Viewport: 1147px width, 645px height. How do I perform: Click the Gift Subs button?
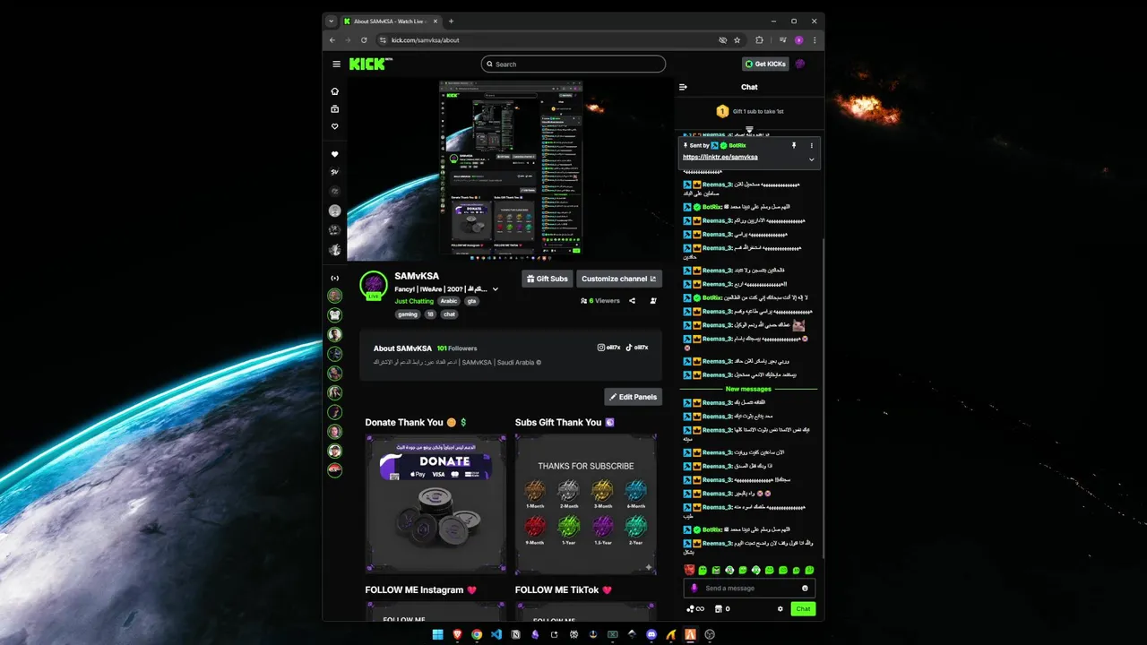[x=547, y=279]
